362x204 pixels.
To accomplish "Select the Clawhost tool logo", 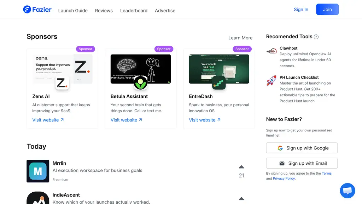I will [272, 51].
